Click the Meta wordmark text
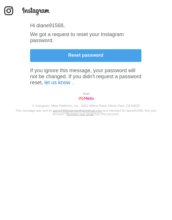 pos(89,98)
